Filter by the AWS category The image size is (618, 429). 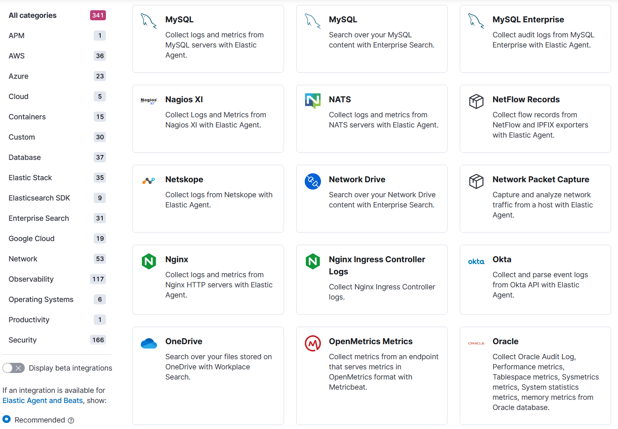coord(57,56)
